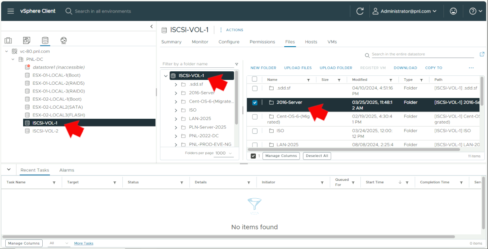Select ESX-02-LOCAL3(FLASH) datastore

click(59, 115)
